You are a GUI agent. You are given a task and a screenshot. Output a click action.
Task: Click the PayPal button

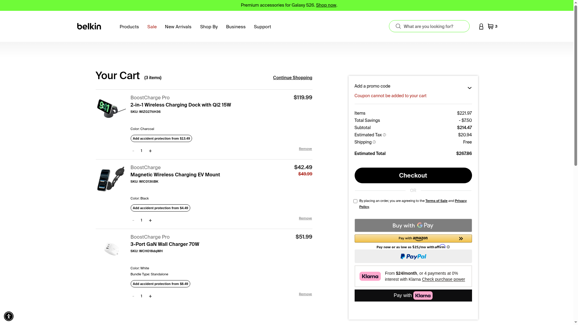413,256
